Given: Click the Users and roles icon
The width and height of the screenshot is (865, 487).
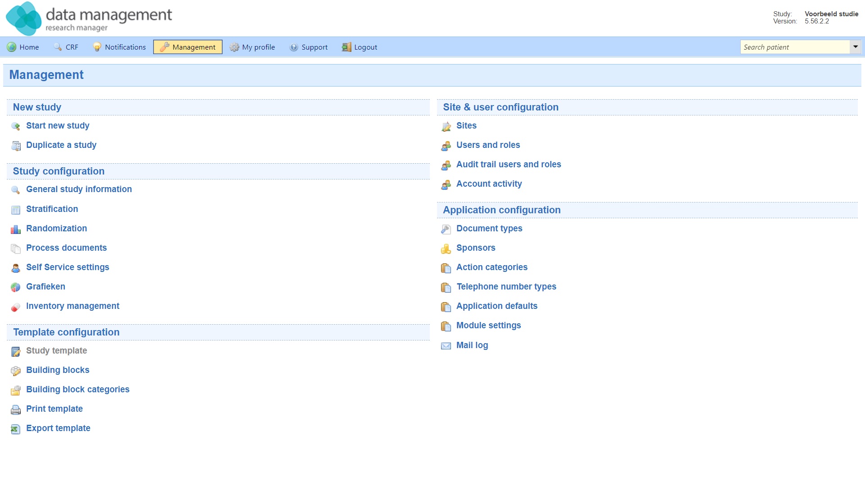Looking at the screenshot, I should [x=446, y=146].
